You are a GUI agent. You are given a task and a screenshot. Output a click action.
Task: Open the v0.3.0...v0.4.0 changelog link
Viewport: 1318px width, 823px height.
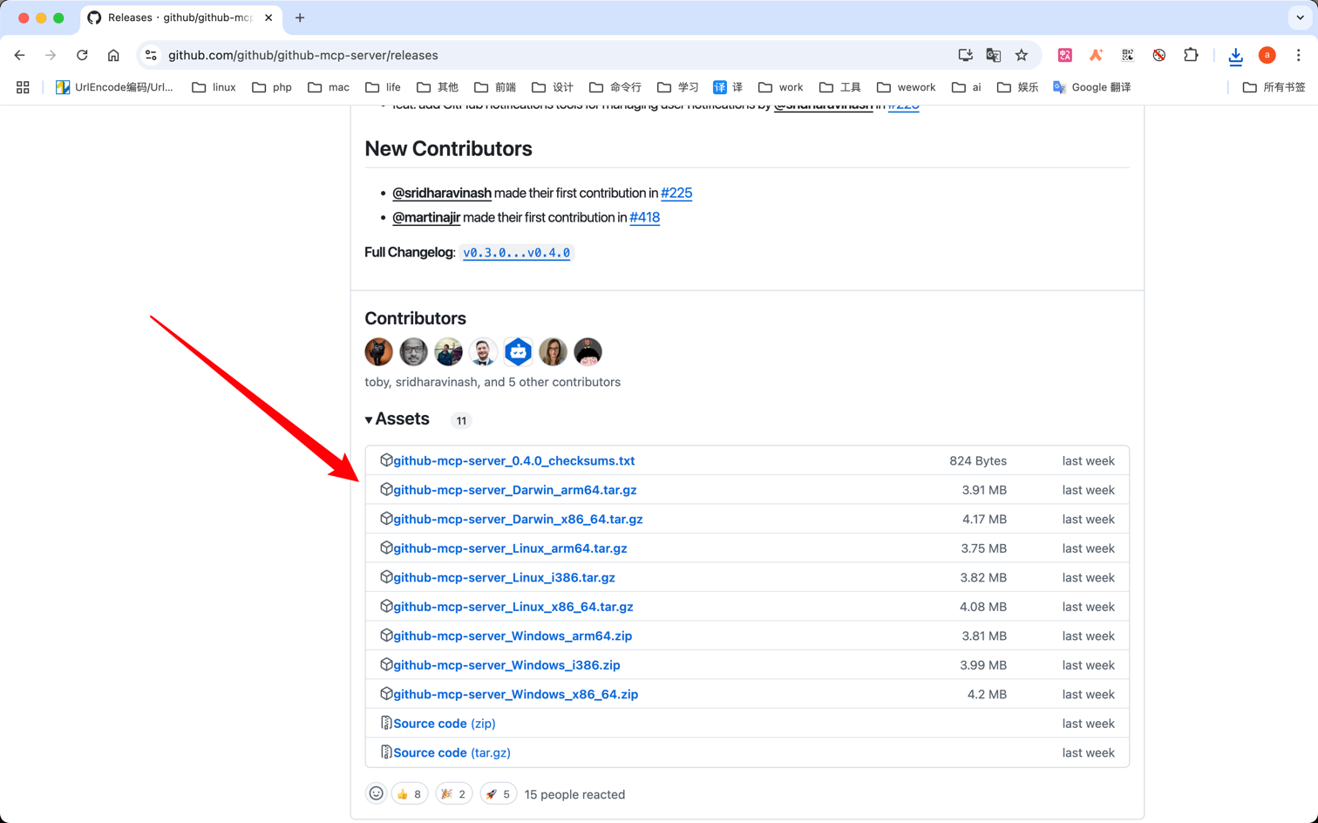(x=516, y=253)
